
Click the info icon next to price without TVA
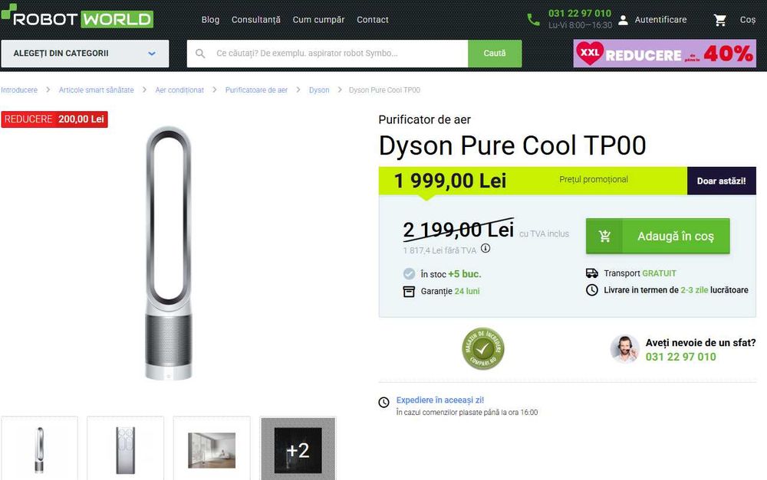click(486, 248)
